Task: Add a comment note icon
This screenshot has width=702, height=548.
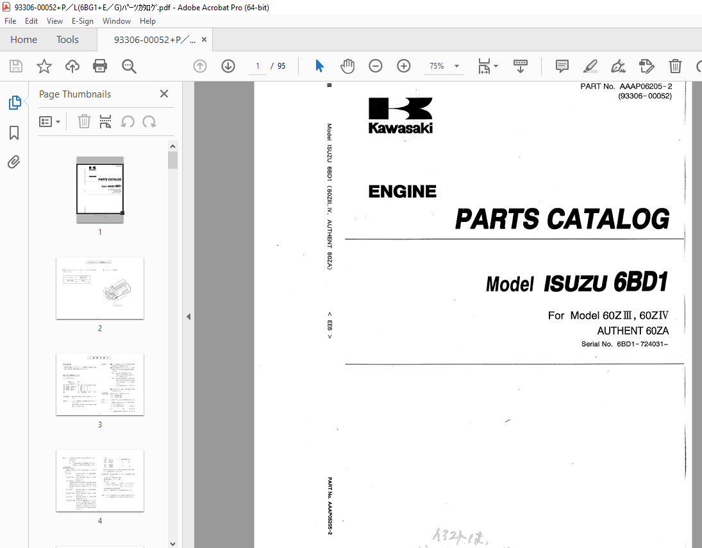Action: (x=562, y=66)
